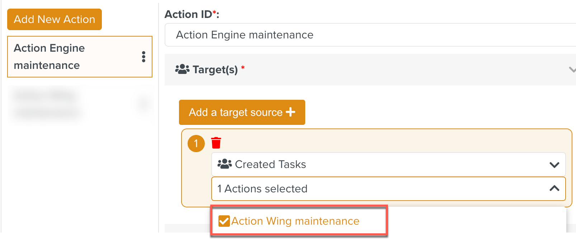Click the red trash icon to delete target source

pos(215,143)
